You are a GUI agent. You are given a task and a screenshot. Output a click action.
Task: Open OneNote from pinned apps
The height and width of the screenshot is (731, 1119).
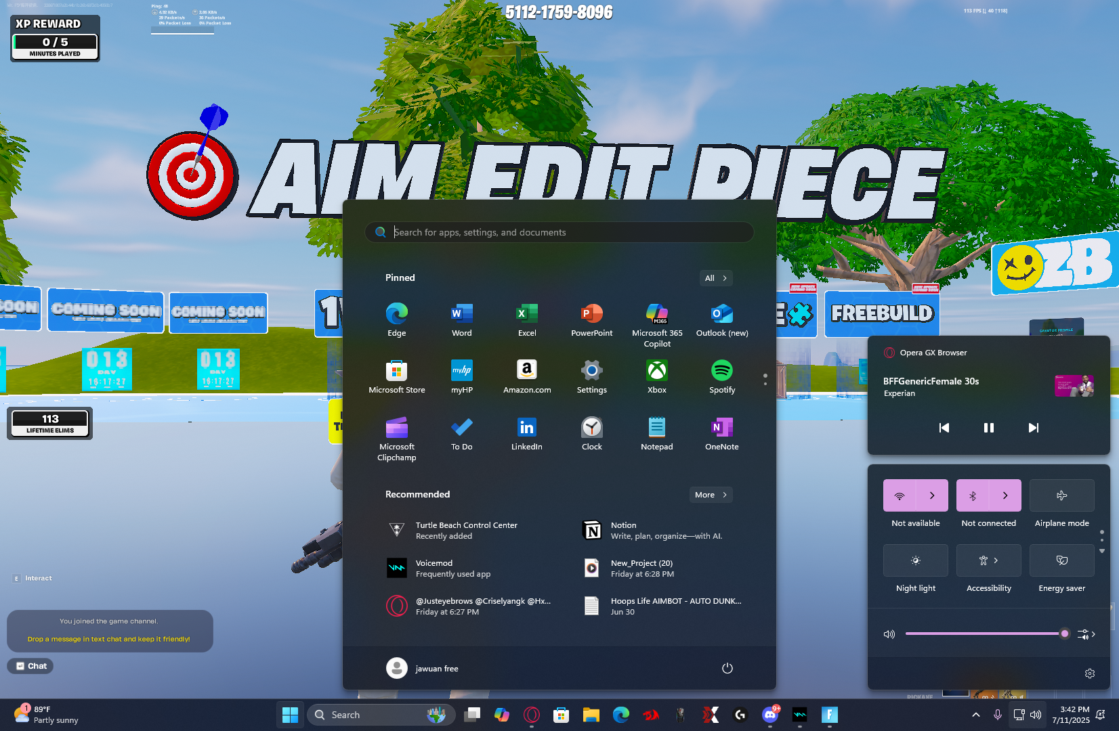722,433
